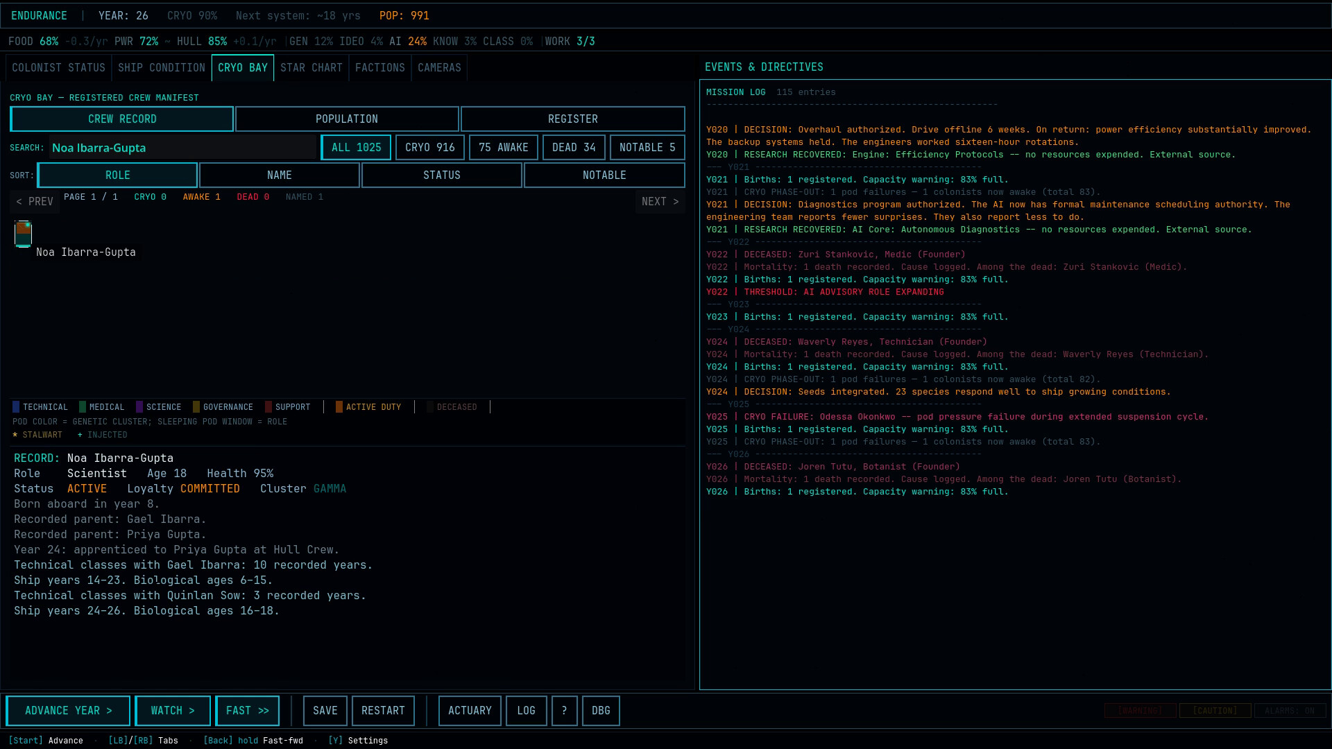
Task: Open the Log button
Action: pos(527,711)
